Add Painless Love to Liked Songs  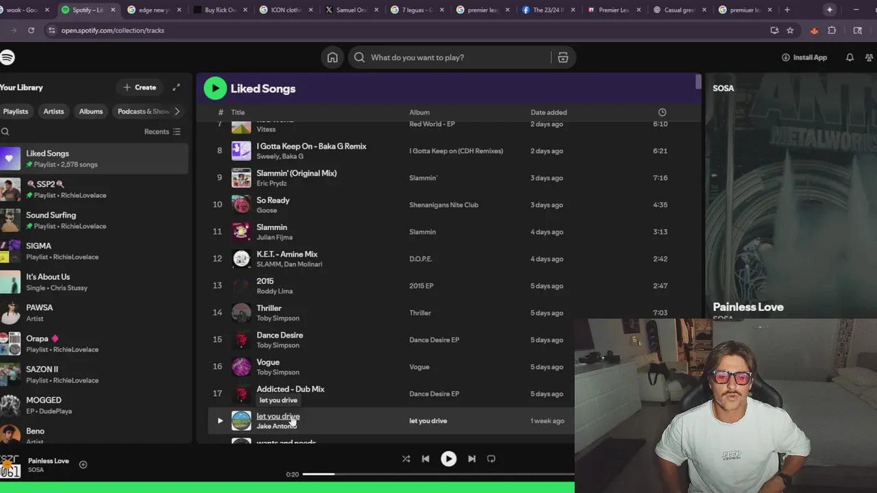pyautogui.click(x=83, y=464)
